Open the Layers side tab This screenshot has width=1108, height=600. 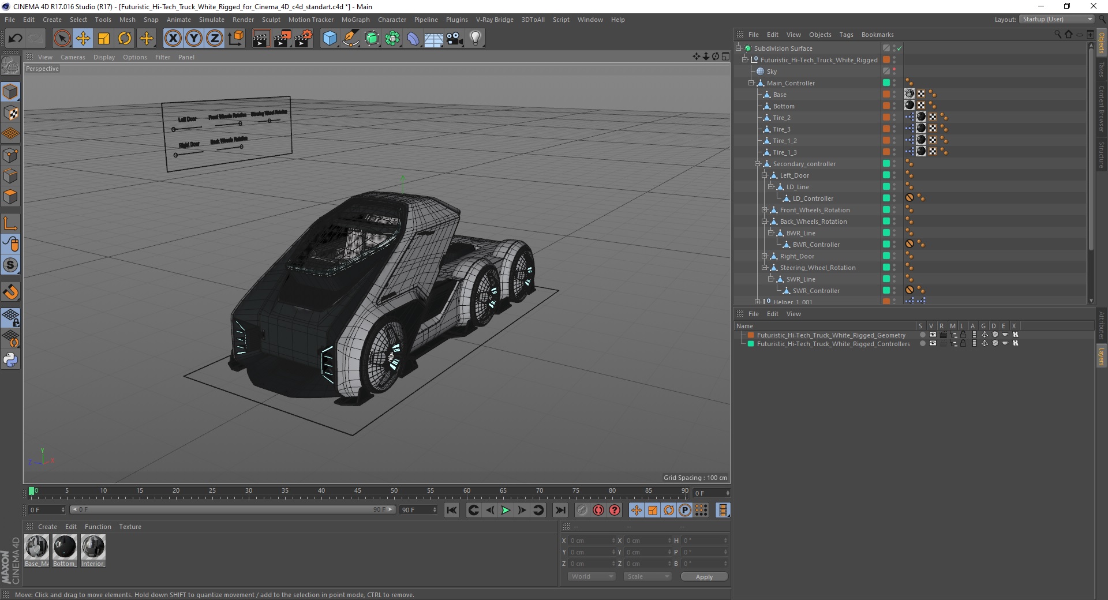1101,356
